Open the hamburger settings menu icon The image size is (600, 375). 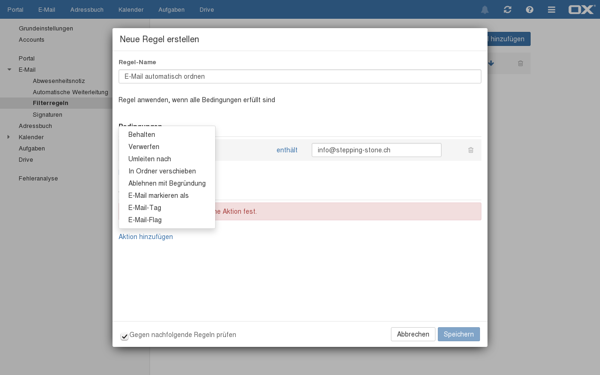(x=552, y=10)
